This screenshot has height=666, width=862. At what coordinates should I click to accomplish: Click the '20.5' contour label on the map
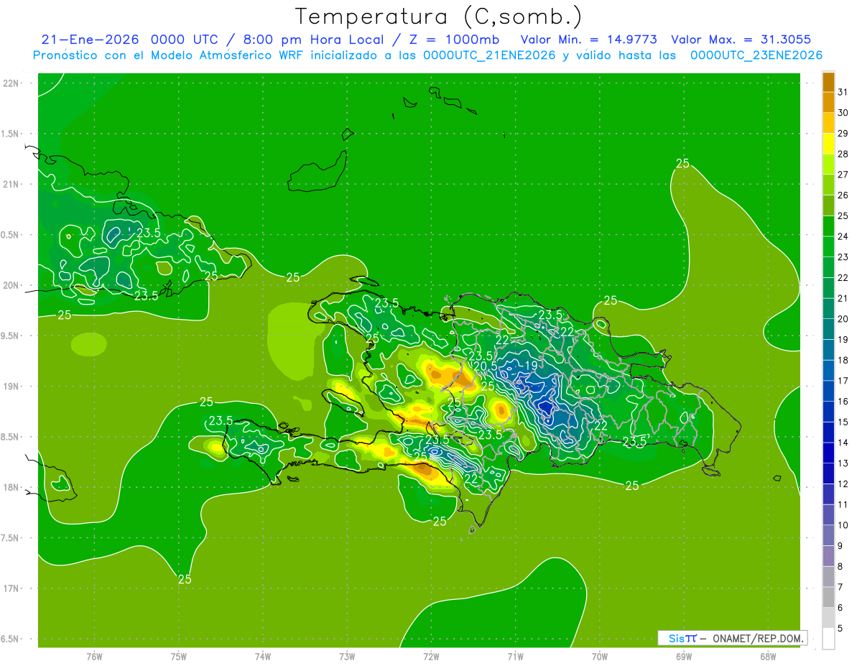coord(486,366)
